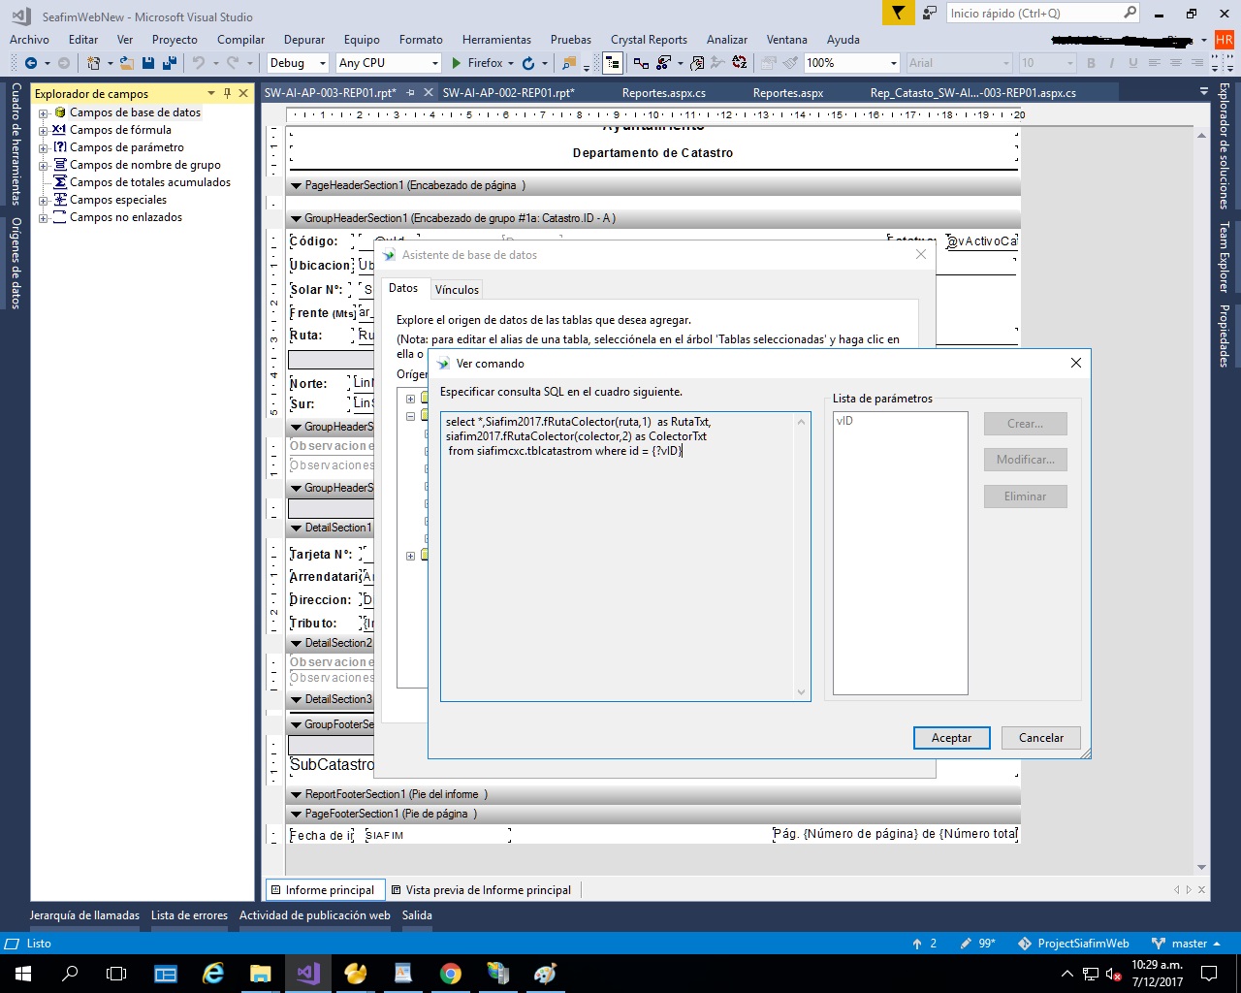
Task: Open Visual Studio from the Windows taskbar
Action: [x=308, y=973]
